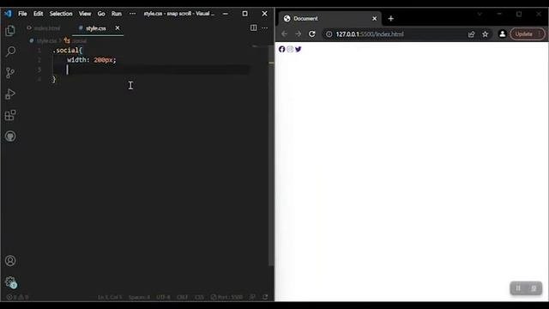549x309 pixels.
Task: Split the editor to the right
Action: pyautogui.click(x=254, y=27)
